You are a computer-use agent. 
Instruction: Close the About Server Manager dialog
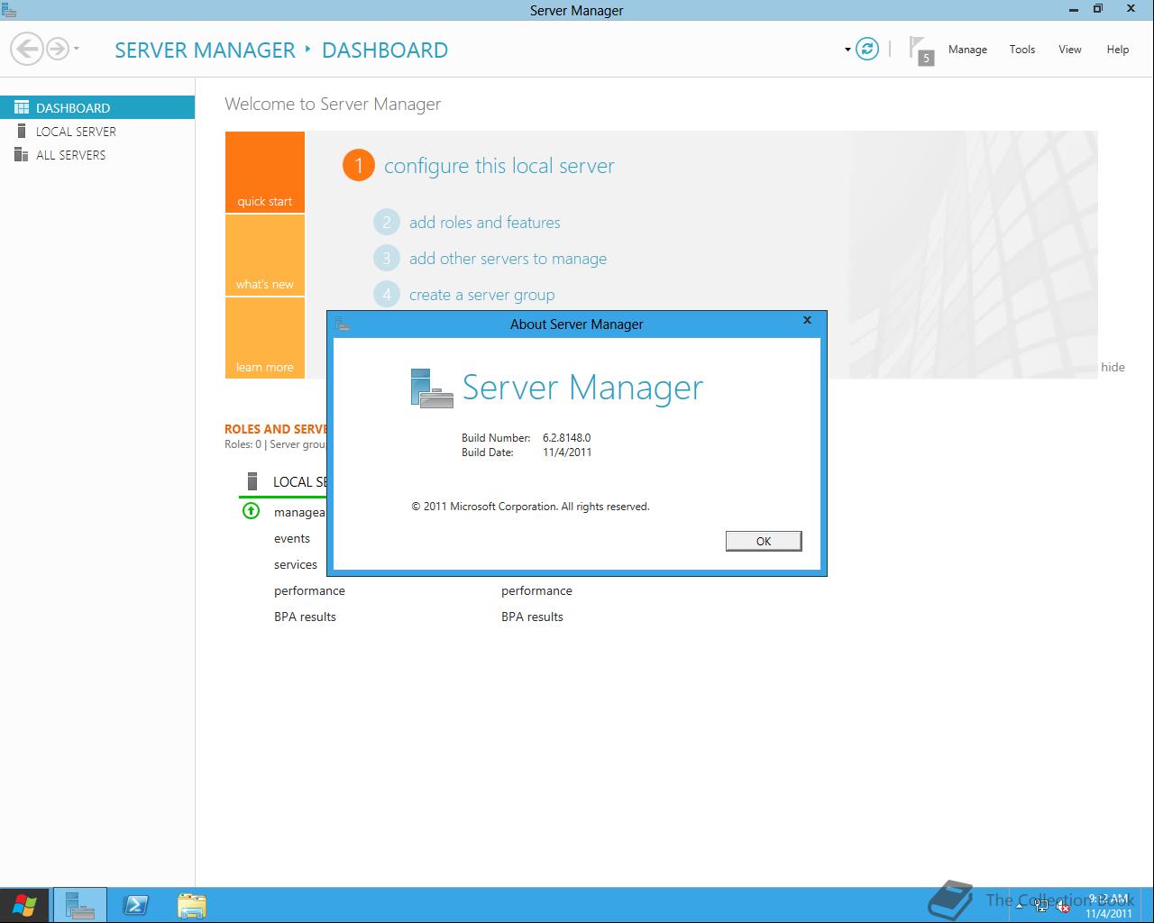pos(807,320)
